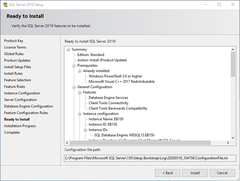Click the horizontal scrollbar left arrow

[x=67, y=143]
